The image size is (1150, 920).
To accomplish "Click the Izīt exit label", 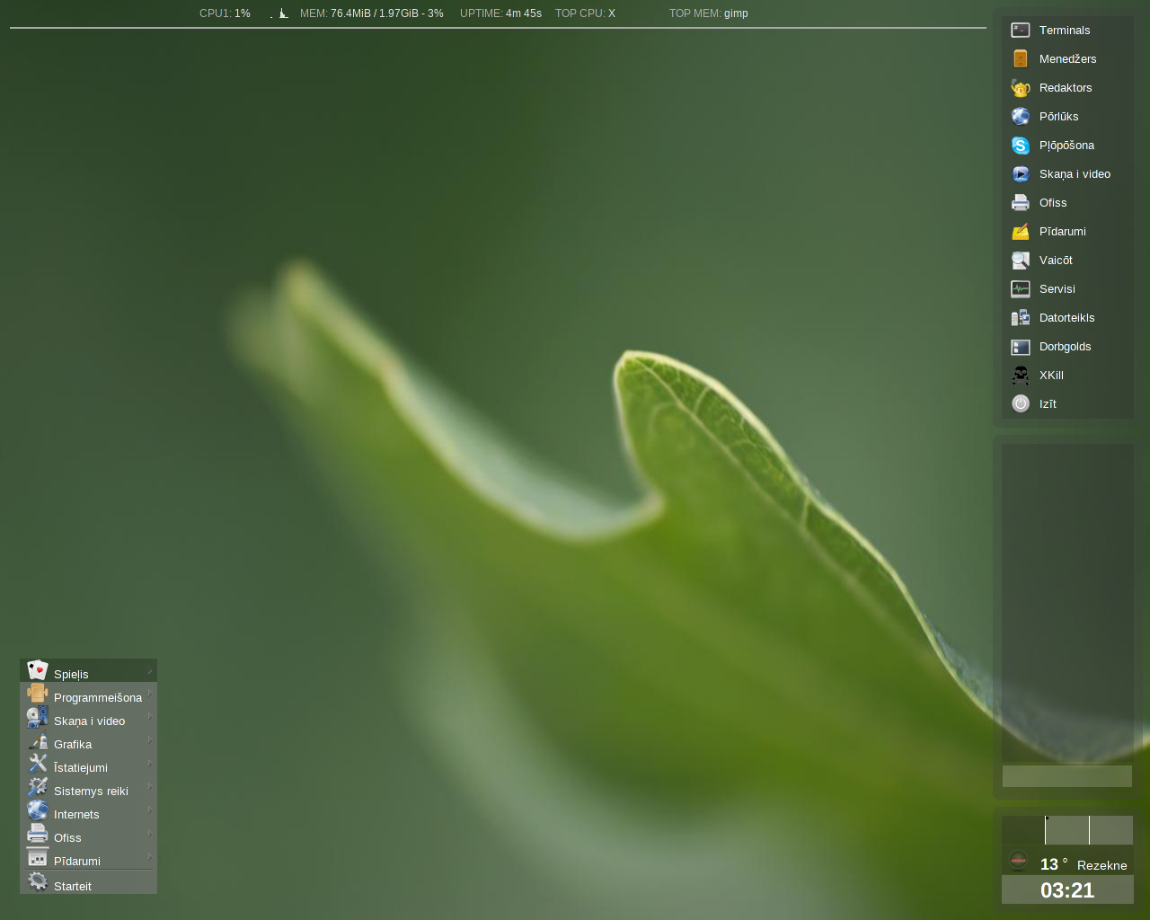I will pyautogui.click(x=1048, y=404).
